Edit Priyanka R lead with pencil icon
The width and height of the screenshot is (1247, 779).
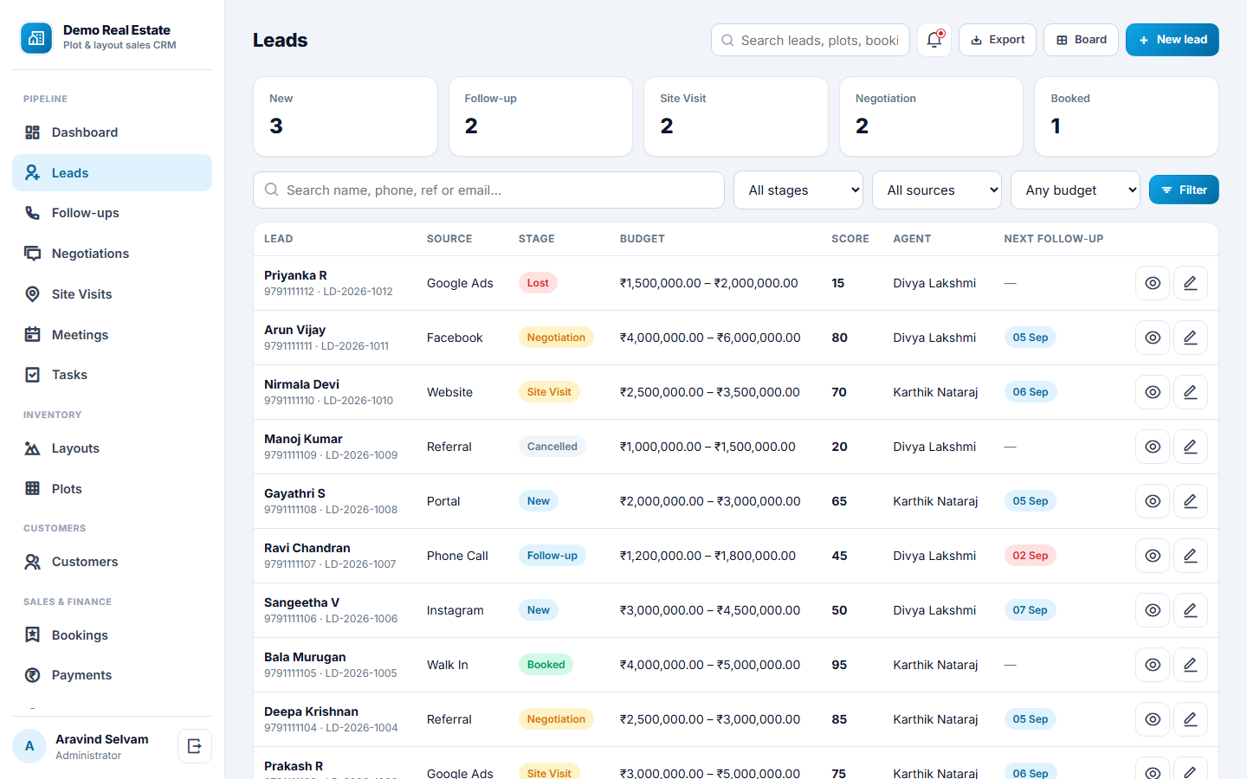(x=1191, y=283)
